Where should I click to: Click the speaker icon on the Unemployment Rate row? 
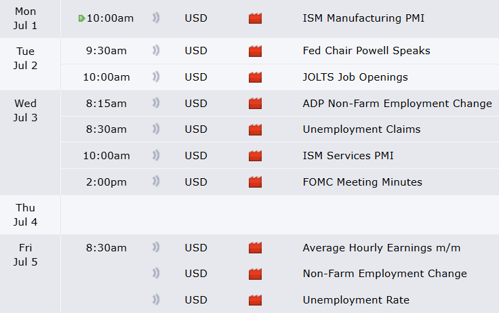pyautogui.click(x=156, y=300)
